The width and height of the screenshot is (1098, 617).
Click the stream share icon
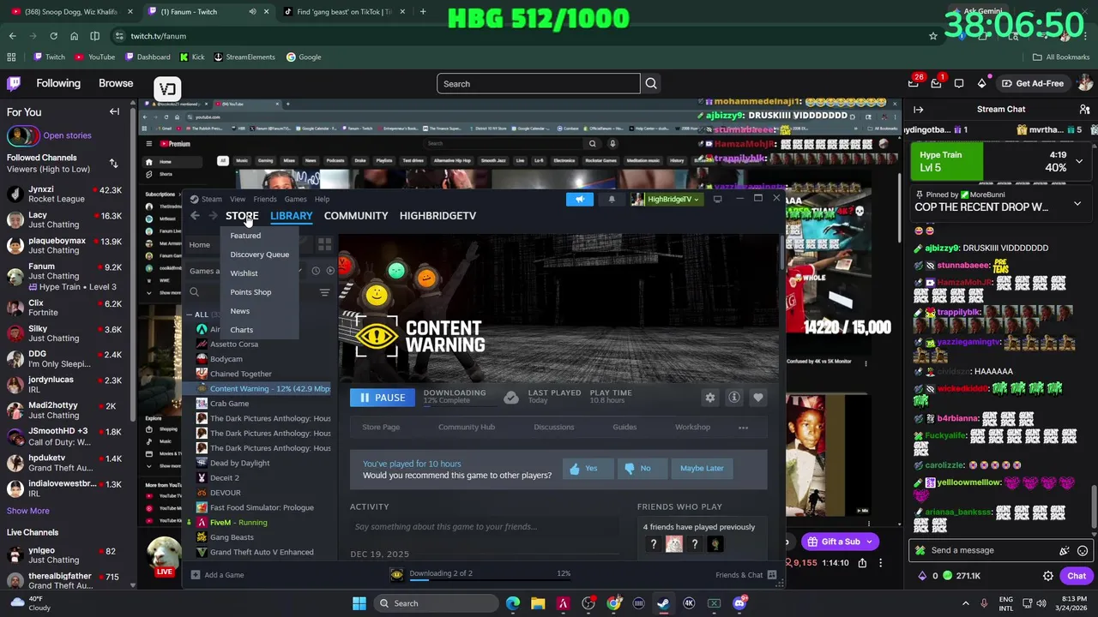(862, 563)
